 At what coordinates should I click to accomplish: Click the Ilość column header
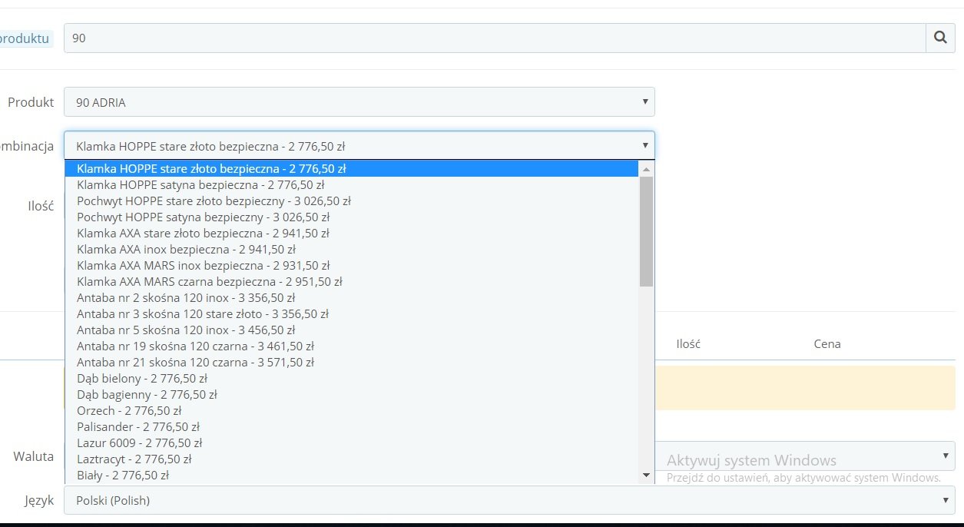pyautogui.click(x=688, y=343)
